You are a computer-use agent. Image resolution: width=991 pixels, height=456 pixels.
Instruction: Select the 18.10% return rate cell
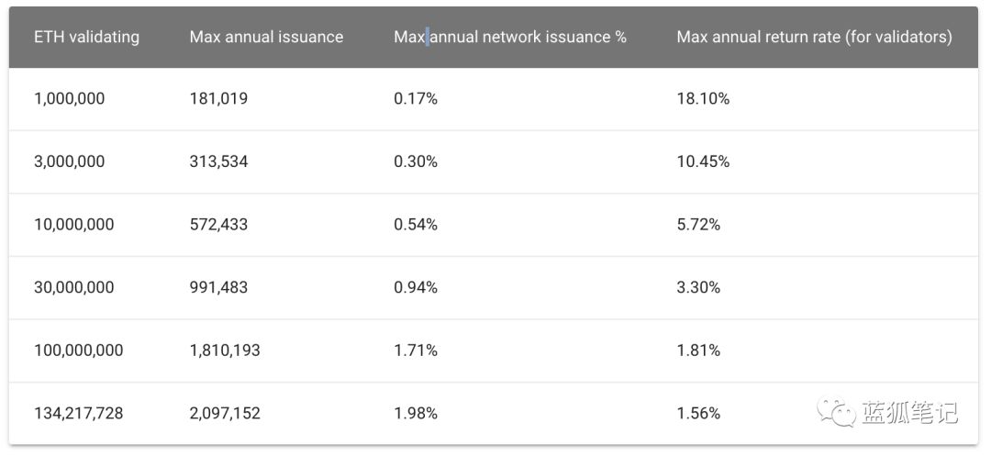pyautogui.click(x=703, y=98)
